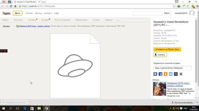The image size is (199, 111).
Task: Go to Карты in the header
Action: point(39,13)
